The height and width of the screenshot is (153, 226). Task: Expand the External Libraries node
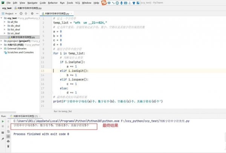2,48
